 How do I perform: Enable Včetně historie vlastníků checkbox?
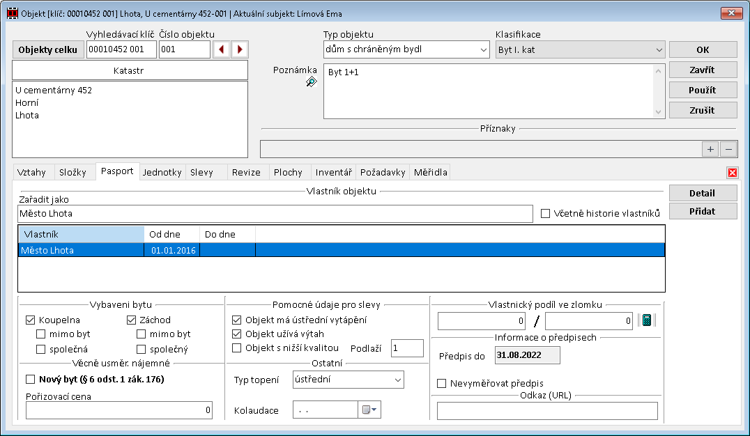(546, 214)
